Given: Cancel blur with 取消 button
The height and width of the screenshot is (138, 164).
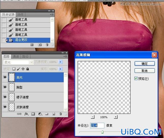Looking at the screenshot, I should (144, 71).
